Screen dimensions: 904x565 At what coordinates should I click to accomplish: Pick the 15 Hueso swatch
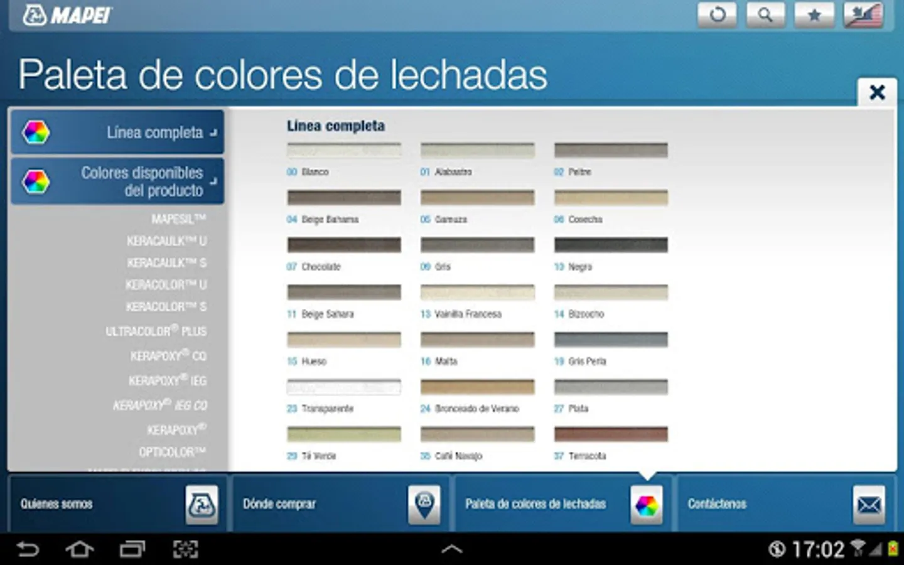[344, 340]
